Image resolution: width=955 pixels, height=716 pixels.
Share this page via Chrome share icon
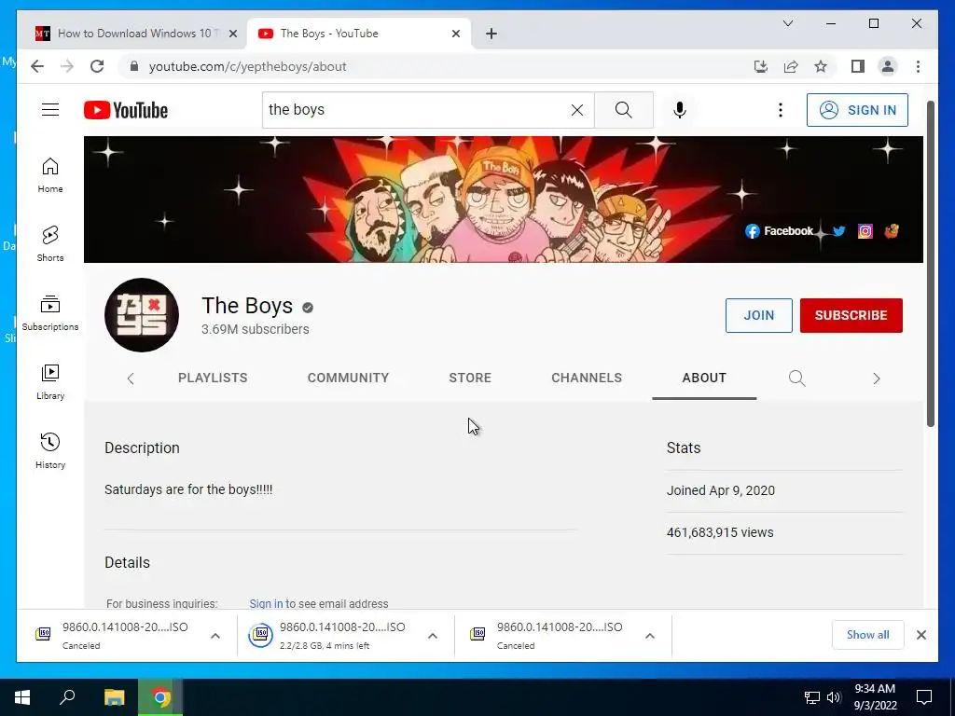pos(791,66)
